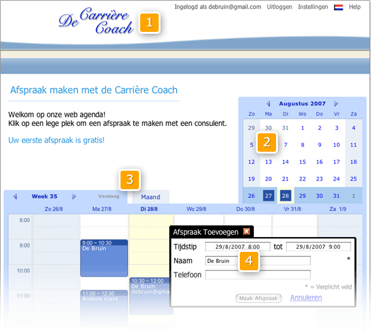This screenshot has width=372, height=336.
Task: Click the Naam input field
Action: (x=258, y=260)
